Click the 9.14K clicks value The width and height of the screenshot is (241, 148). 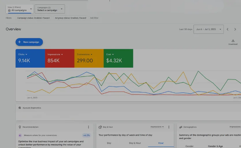coord(24,60)
